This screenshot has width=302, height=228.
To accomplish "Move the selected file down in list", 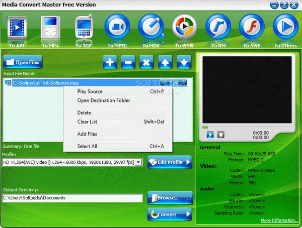I will pyautogui.click(x=184, y=63).
